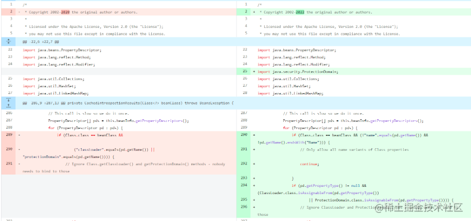
Task: Select added comment 'Only allow all name variants'
Action: coord(354,149)
